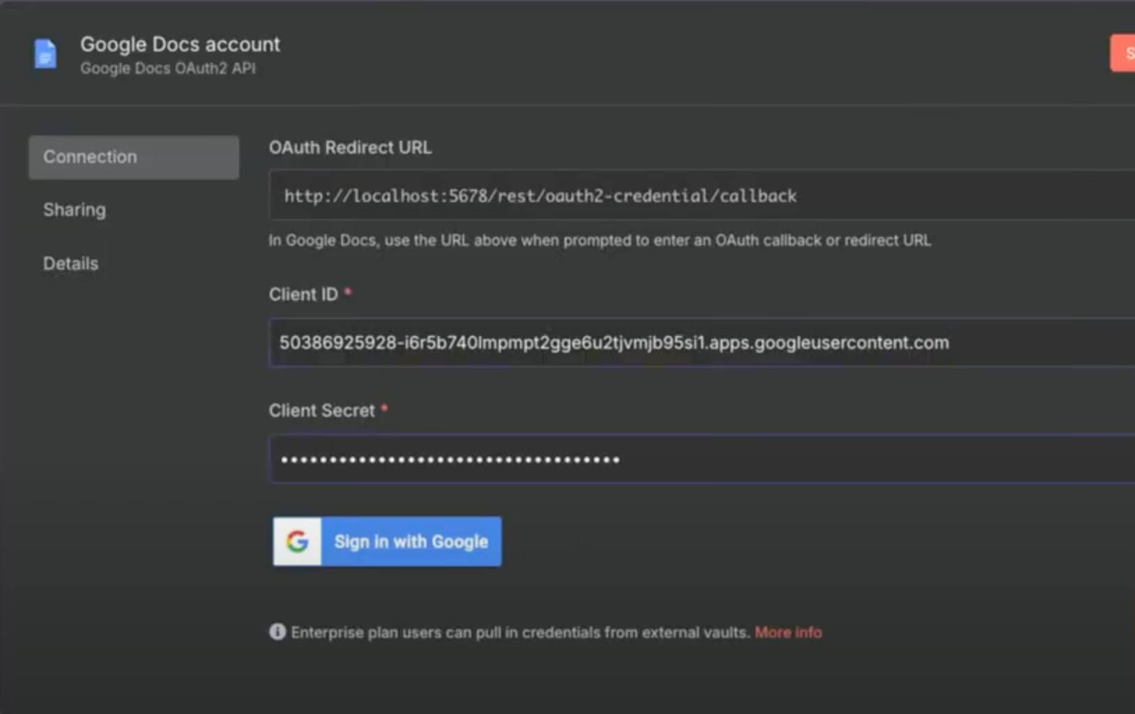The image size is (1135, 714).
Task: Click the info icon beside Enterprise plan note
Action: [277, 632]
